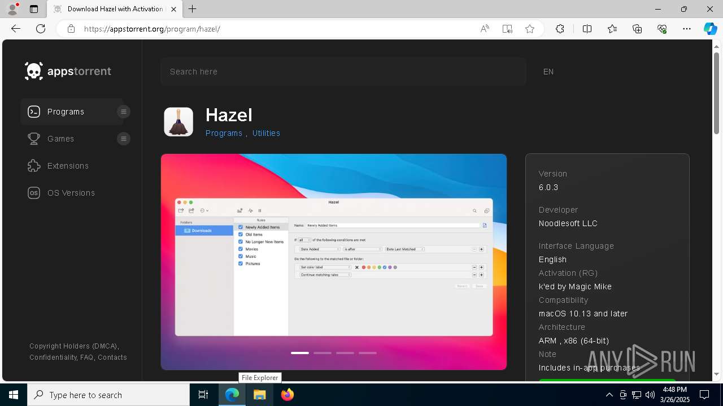
Task: Open Immersive Reader icon
Action: click(x=507, y=29)
